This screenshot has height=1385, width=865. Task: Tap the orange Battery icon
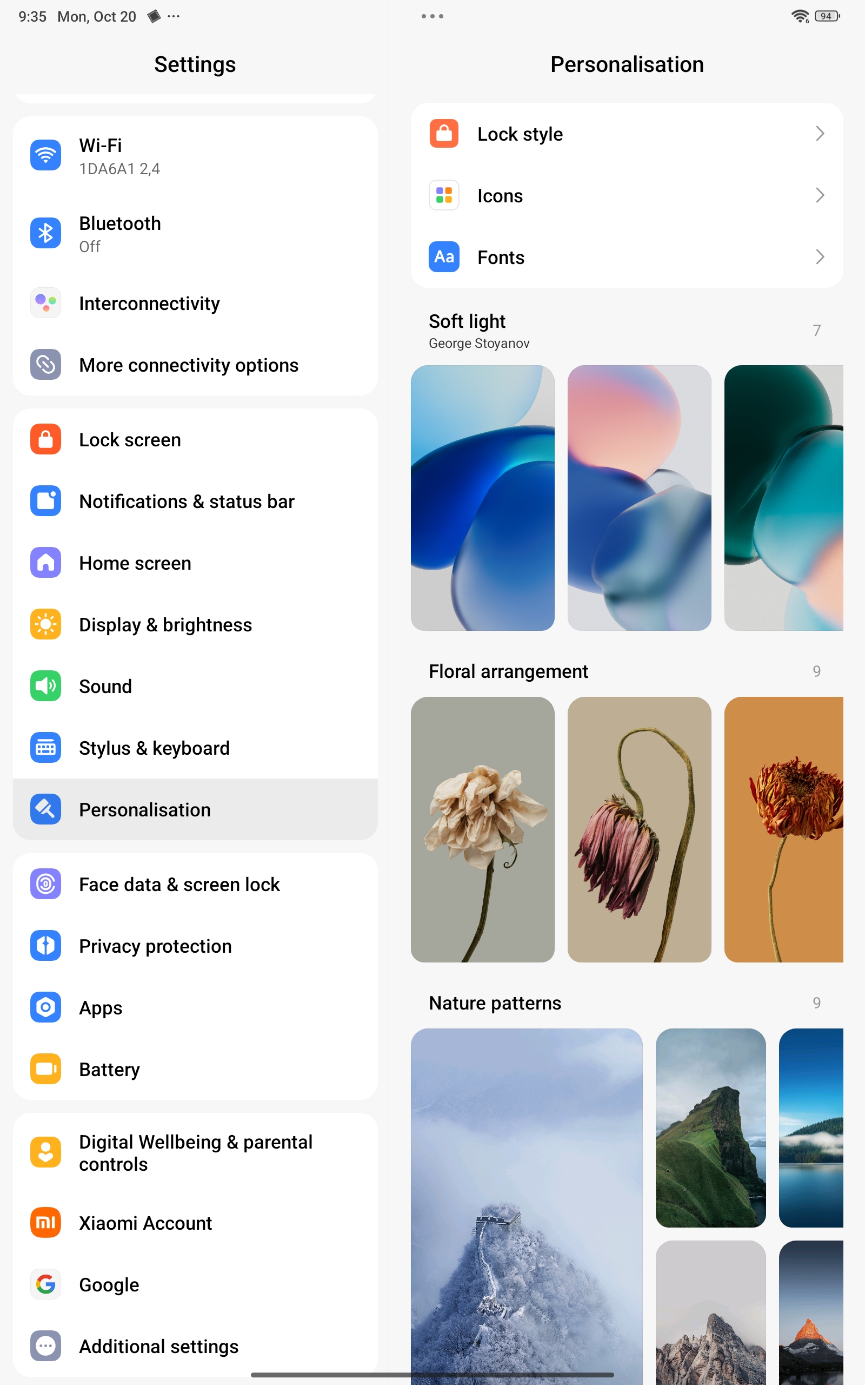[x=46, y=1069]
